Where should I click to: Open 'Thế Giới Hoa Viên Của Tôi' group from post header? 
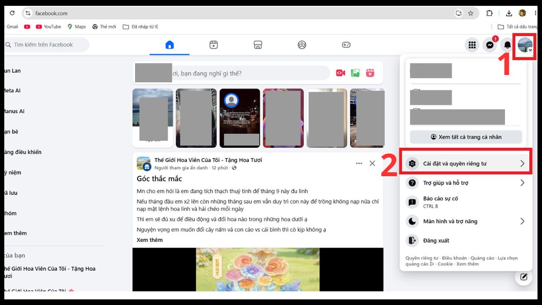pos(208,160)
